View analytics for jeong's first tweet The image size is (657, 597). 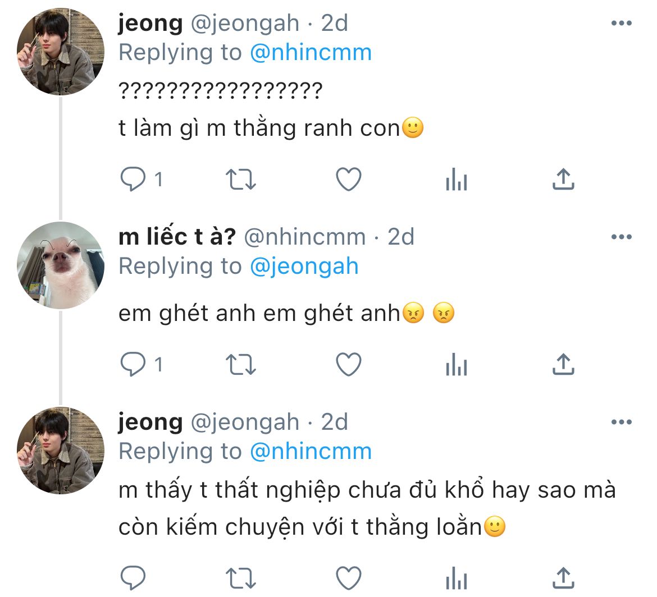(456, 180)
